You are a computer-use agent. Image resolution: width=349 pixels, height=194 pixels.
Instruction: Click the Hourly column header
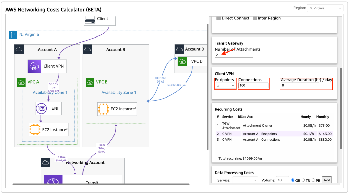pos(306,117)
